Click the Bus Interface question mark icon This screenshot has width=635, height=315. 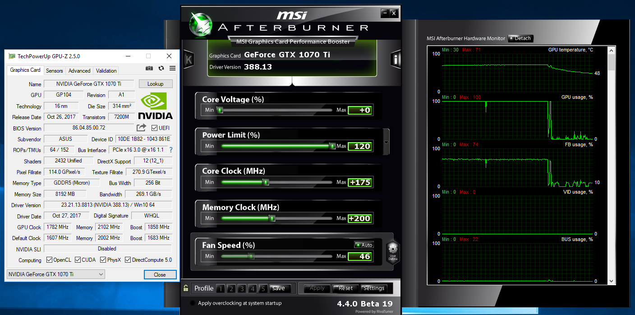[x=171, y=150]
